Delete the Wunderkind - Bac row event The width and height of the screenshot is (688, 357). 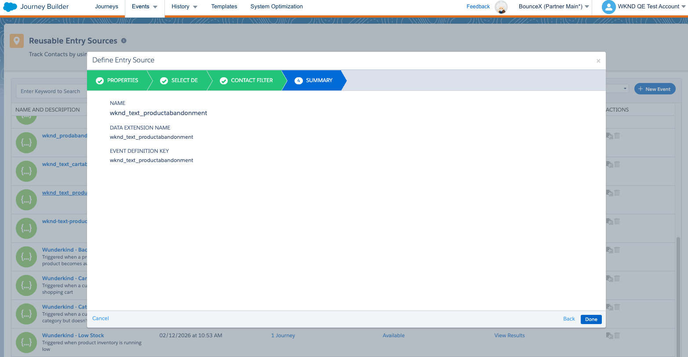pyautogui.click(x=617, y=250)
